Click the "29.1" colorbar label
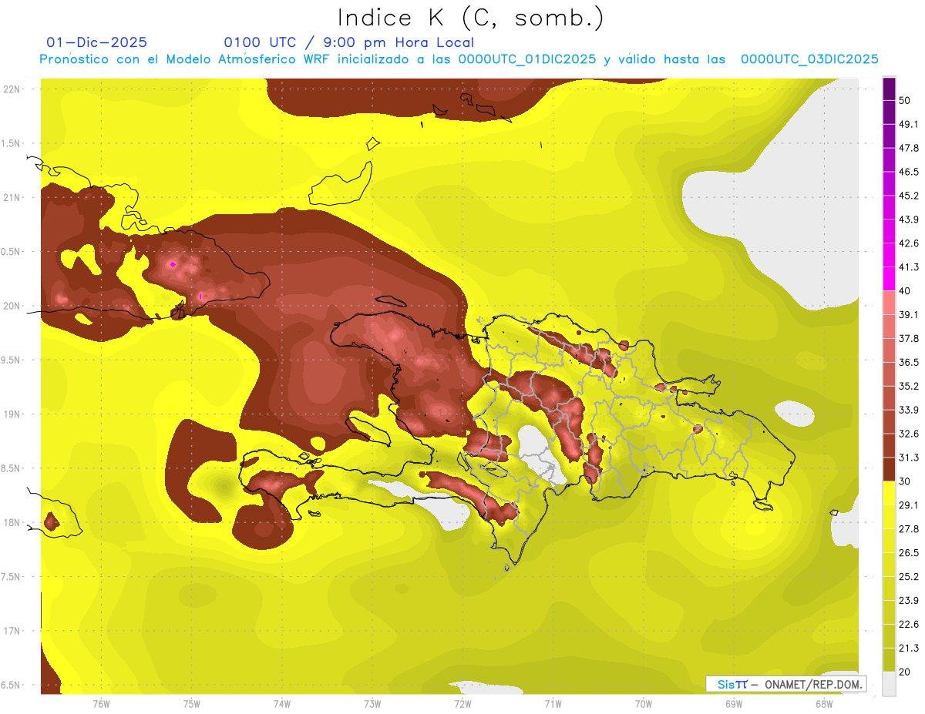The width and height of the screenshot is (925, 714). 909,505
